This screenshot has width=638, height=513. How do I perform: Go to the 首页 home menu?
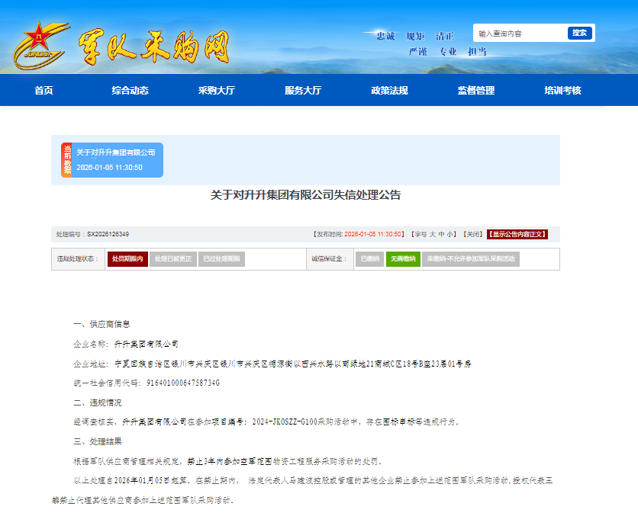pos(43,91)
